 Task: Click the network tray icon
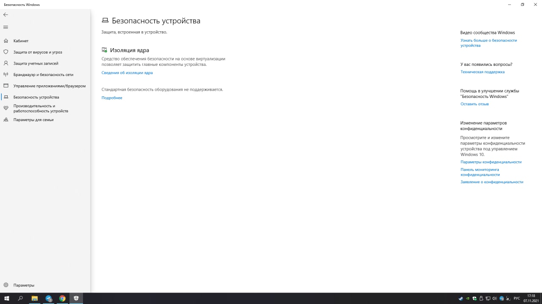point(488,299)
